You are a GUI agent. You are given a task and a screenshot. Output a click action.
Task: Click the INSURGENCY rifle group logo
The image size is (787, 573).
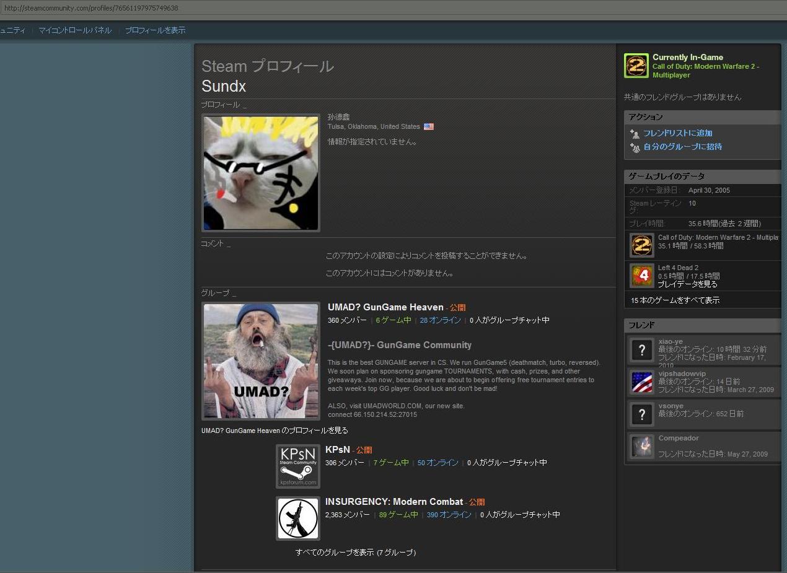pyautogui.click(x=298, y=518)
